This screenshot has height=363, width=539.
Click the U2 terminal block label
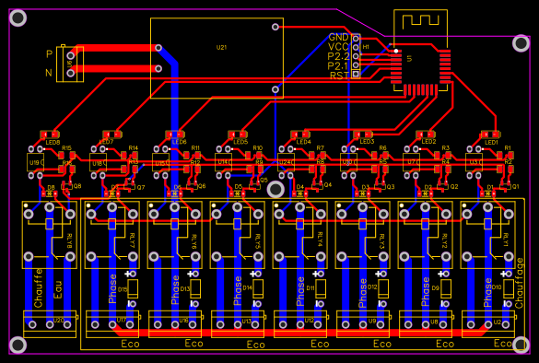(x=498, y=322)
